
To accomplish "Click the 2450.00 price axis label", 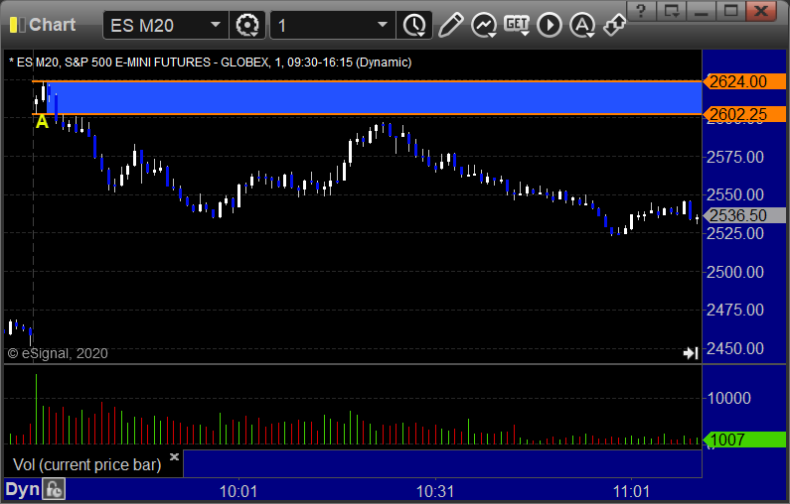I will 735,348.
